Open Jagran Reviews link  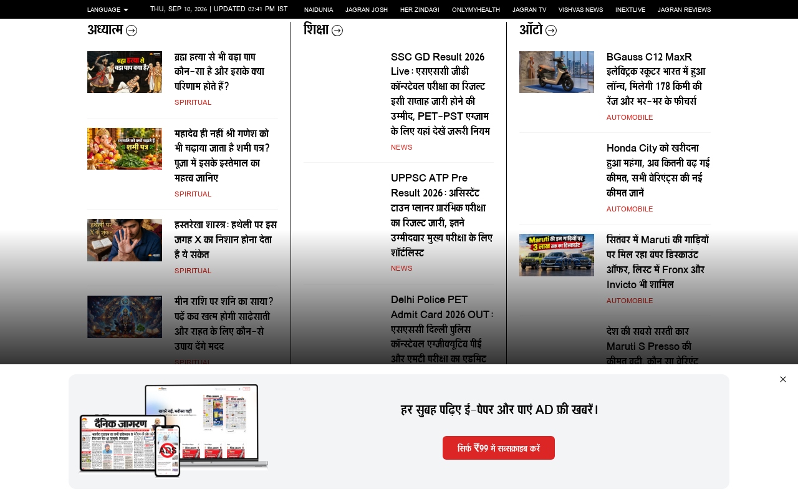(684, 10)
